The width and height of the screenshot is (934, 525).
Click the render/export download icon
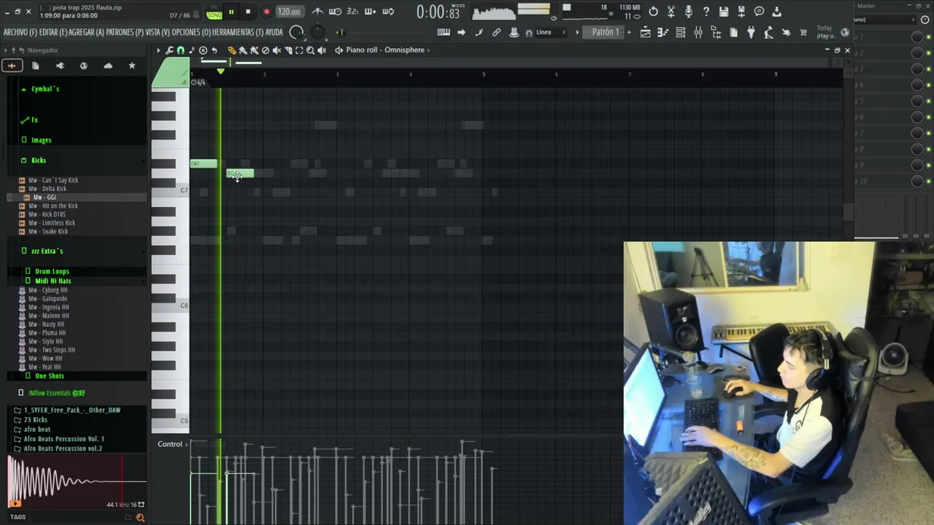(x=776, y=12)
